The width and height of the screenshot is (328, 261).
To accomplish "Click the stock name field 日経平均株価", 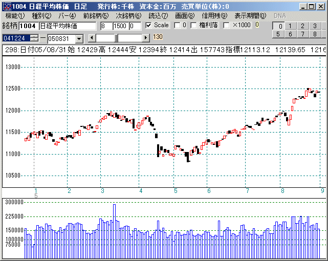I will pyautogui.click(x=68, y=26).
